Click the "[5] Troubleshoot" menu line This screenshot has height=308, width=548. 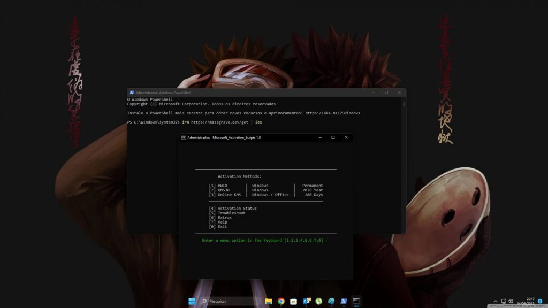227,213
